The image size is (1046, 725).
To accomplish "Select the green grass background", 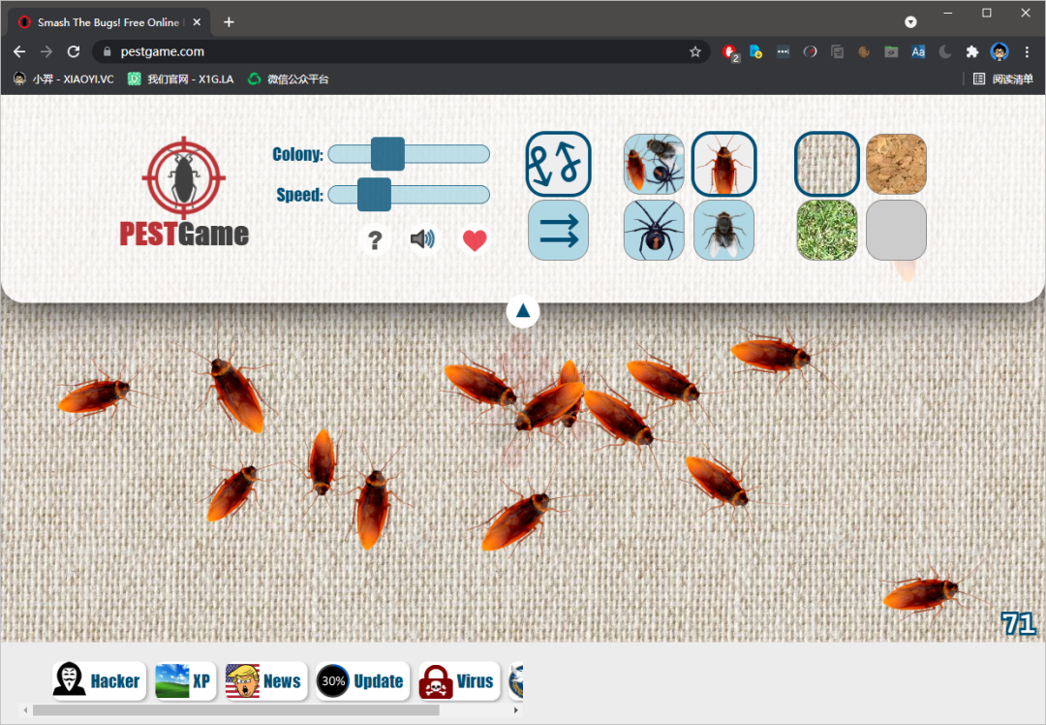I will 826,231.
